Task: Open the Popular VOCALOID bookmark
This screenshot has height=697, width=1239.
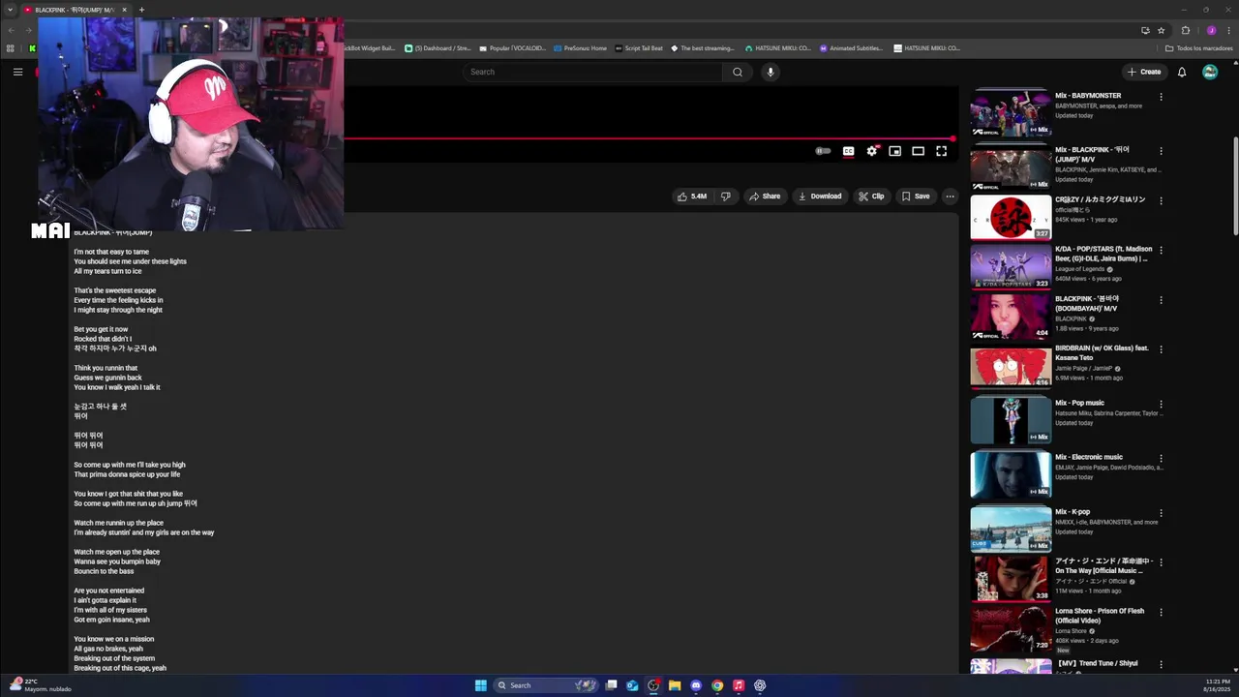Action: 512,48
